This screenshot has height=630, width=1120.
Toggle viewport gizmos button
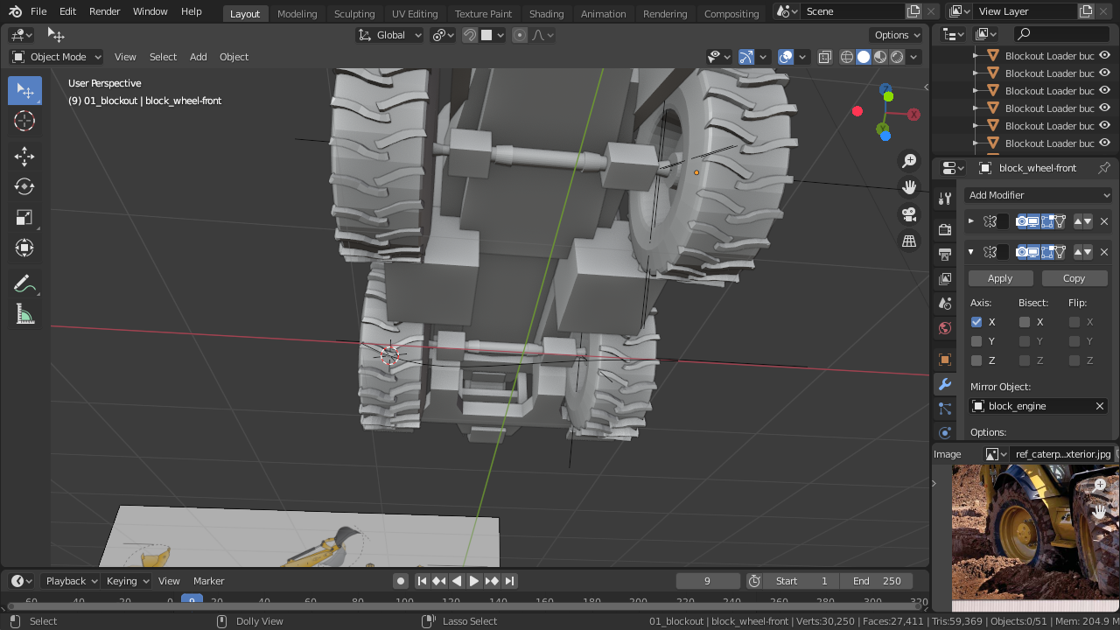[x=745, y=57]
